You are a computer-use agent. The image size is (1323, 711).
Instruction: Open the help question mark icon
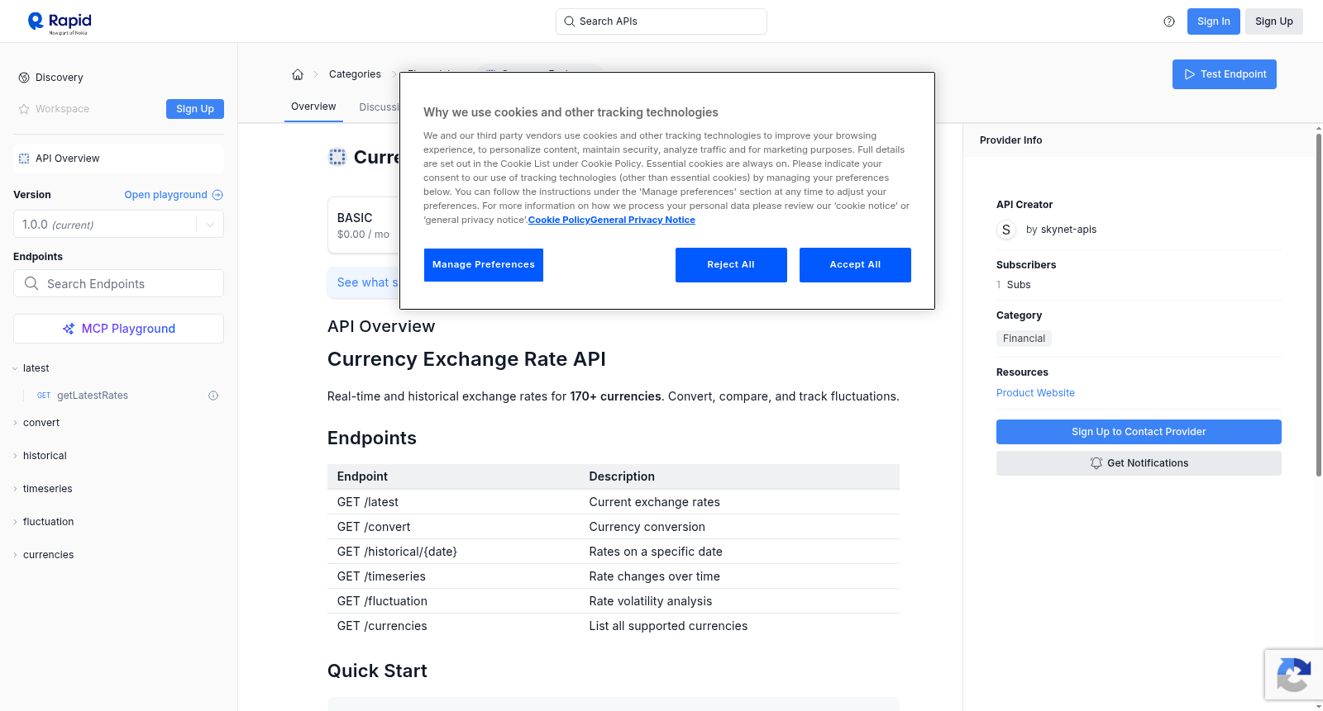pyautogui.click(x=1169, y=21)
